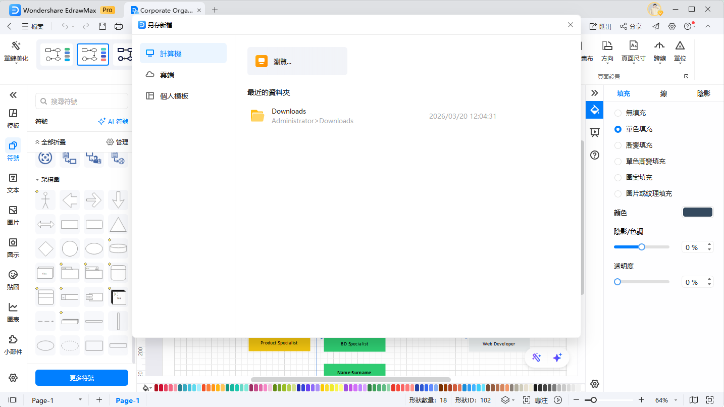Click the 瀏覽... browse button
724x407 pixels.
click(297, 62)
